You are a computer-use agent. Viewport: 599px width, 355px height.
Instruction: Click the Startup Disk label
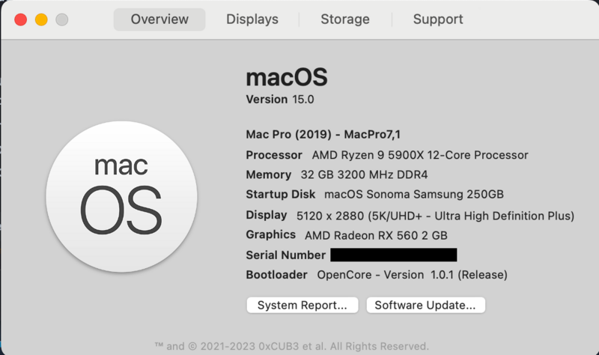[x=280, y=194]
